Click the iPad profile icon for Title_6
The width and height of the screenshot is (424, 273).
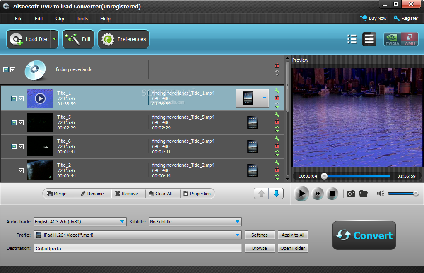click(253, 146)
